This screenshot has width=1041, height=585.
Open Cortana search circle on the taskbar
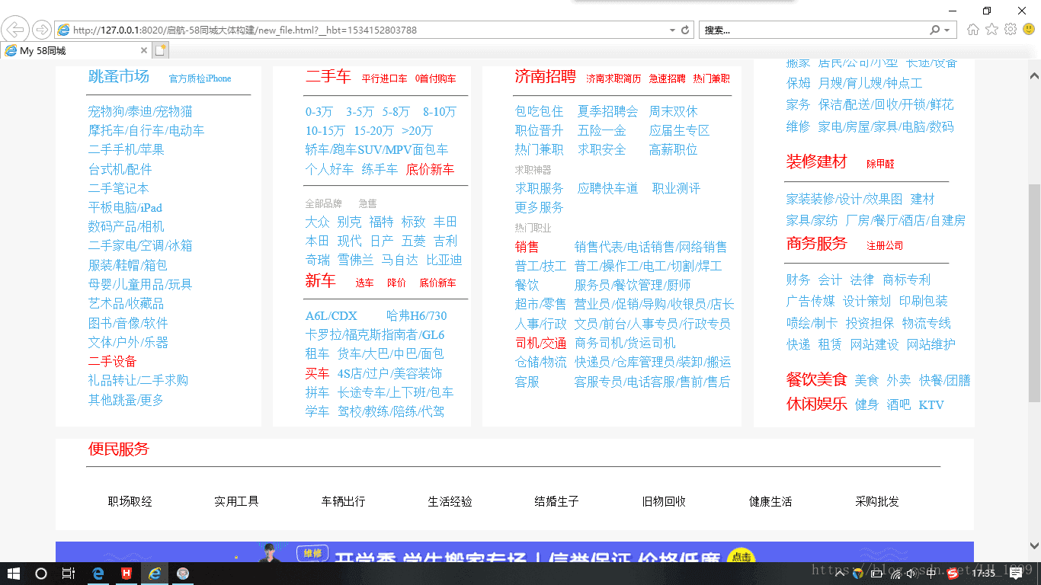click(x=41, y=574)
